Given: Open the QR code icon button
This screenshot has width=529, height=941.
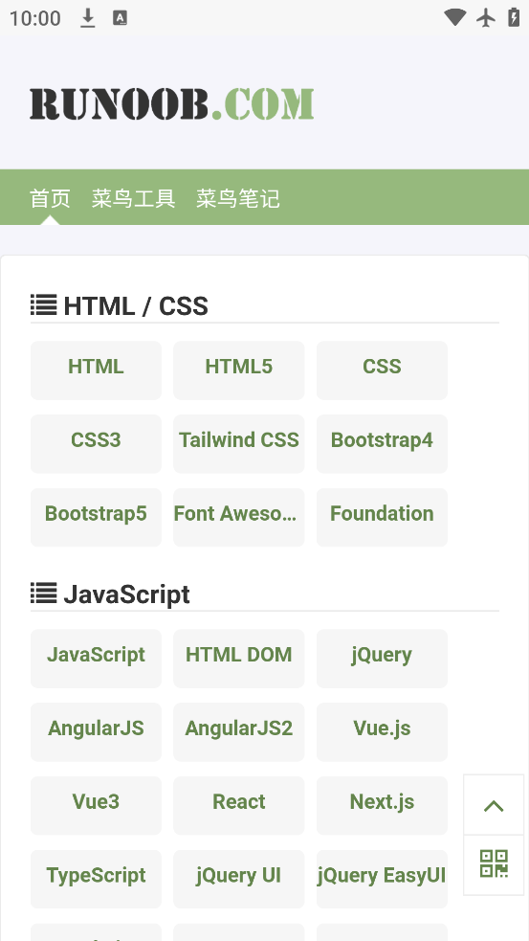Looking at the screenshot, I should (x=494, y=864).
